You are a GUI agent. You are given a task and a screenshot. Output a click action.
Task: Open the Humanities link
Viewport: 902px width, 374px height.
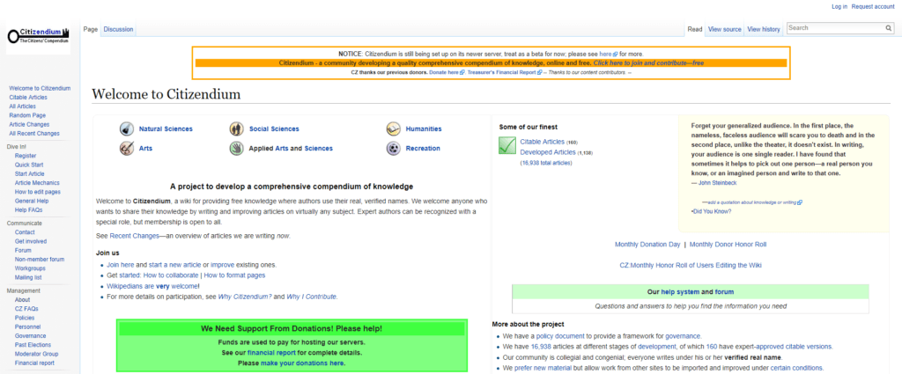[424, 129]
